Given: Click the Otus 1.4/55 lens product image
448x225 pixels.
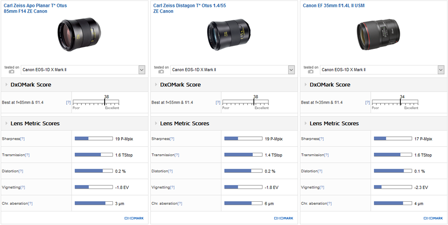Looking at the screenshot, I should click(228, 35).
